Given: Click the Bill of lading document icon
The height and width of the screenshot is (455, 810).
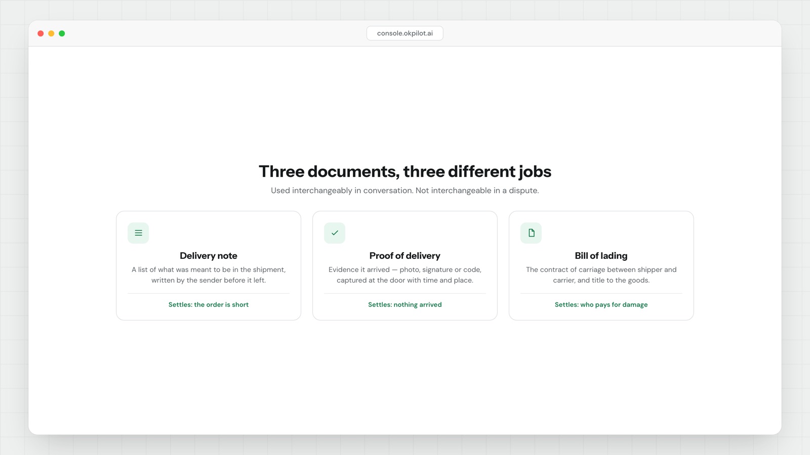Looking at the screenshot, I should pos(531,233).
